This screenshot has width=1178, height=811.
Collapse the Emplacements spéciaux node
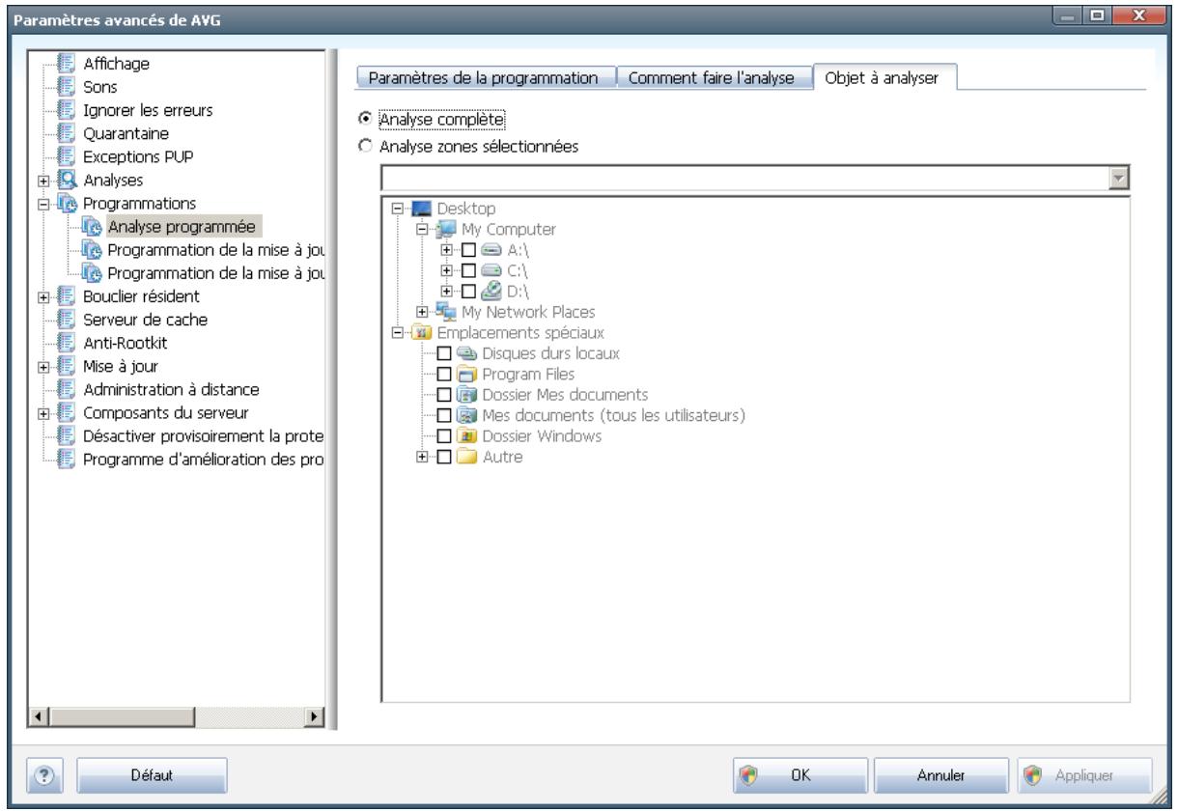(397, 332)
